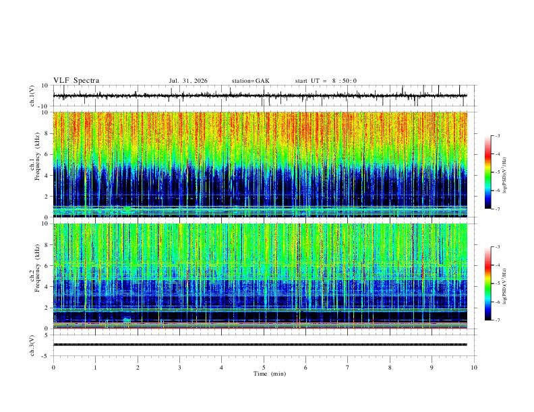
Task: Select the 2 minute tick on time axis
Action: (138, 368)
